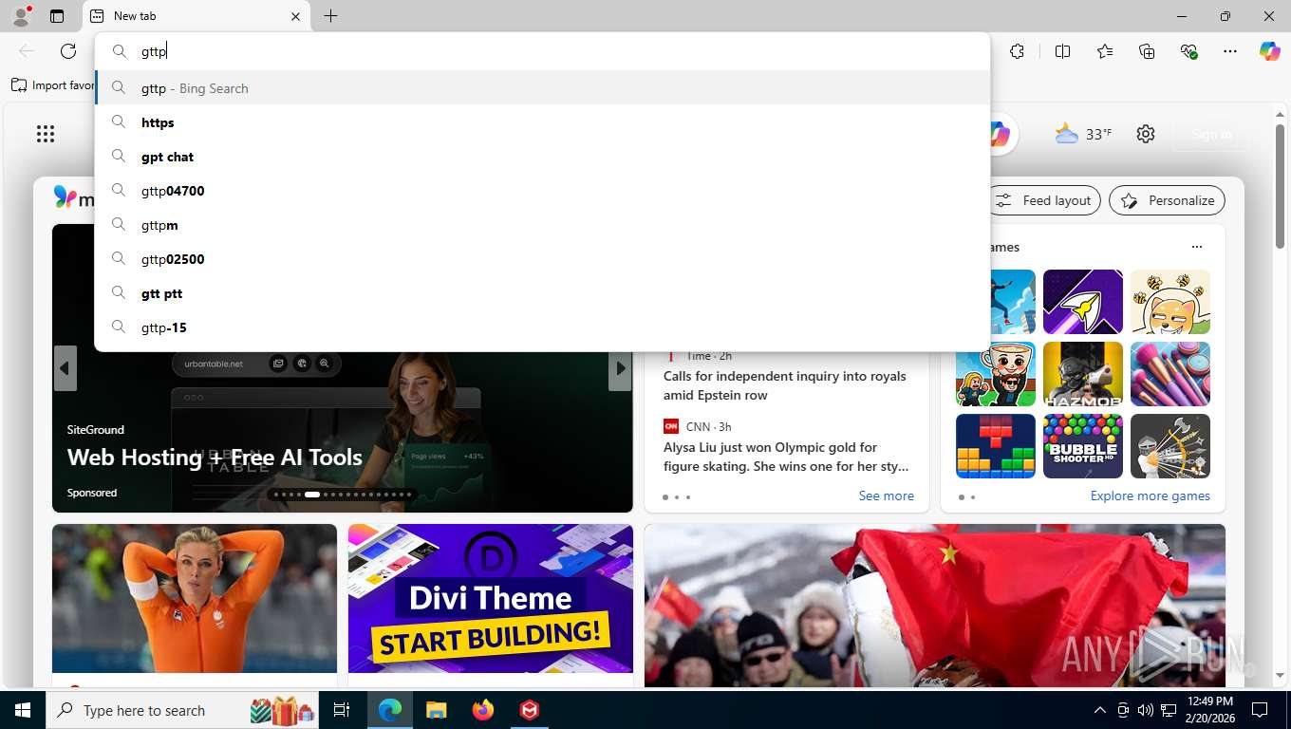Select the 'gttp02500' suggestion
This screenshot has height=729, width=1291.
542,259
